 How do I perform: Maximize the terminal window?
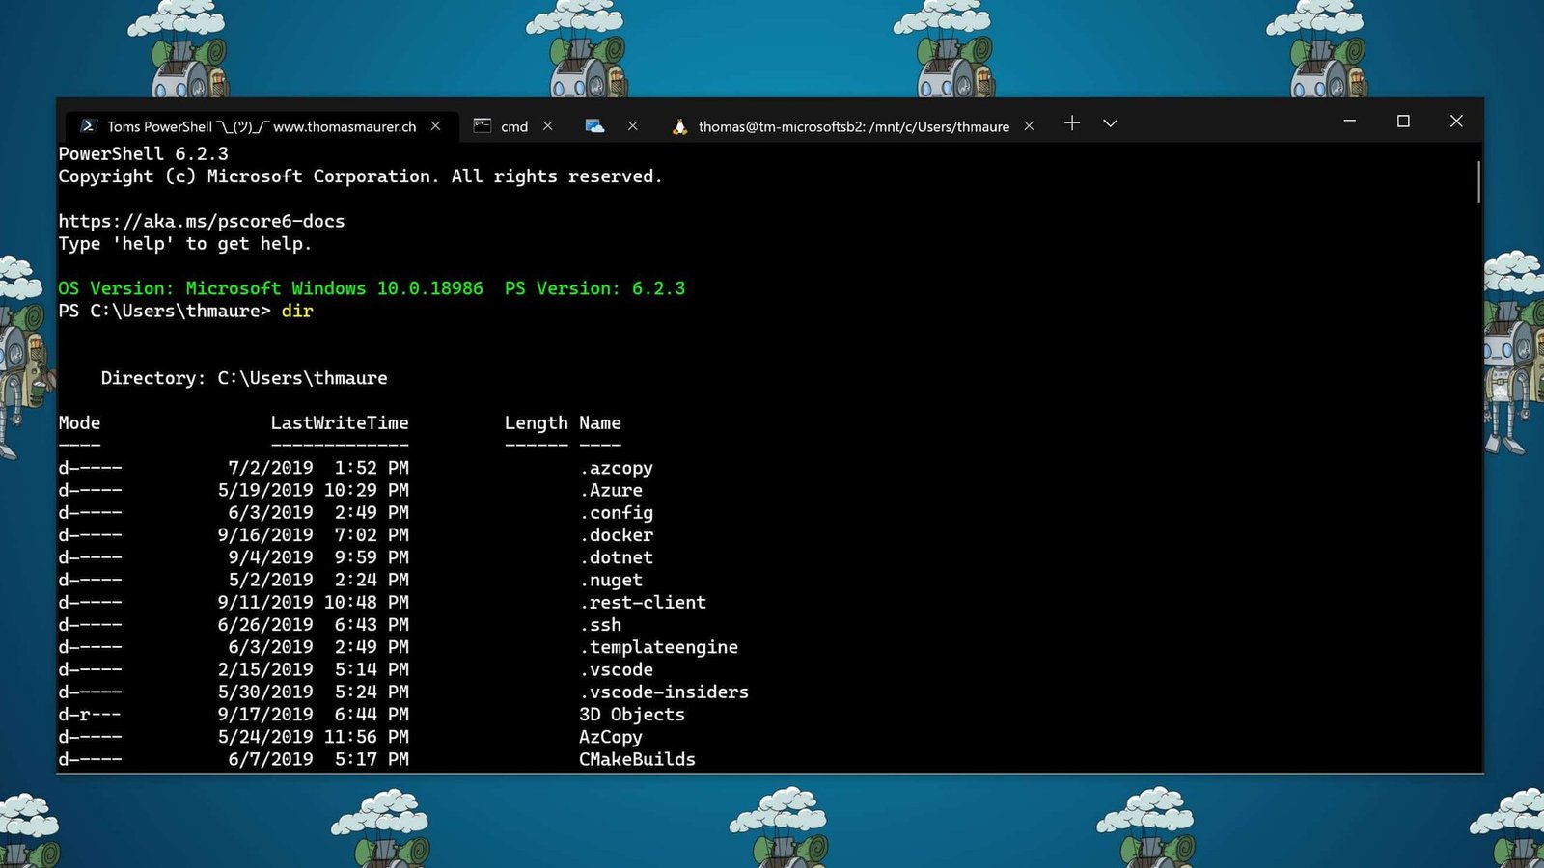click(x=1403, y=121)
